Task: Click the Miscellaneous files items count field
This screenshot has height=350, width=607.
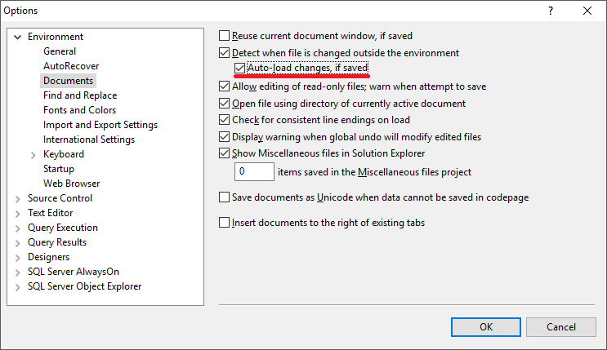Action: click(254, 171)
